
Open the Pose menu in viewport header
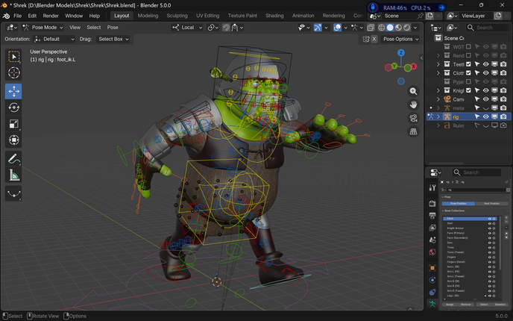click(x=113, y=28)
